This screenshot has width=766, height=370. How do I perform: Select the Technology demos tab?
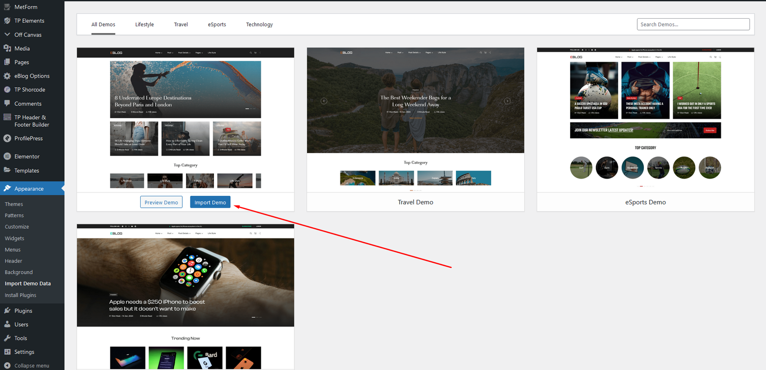(x=259, y=24)
